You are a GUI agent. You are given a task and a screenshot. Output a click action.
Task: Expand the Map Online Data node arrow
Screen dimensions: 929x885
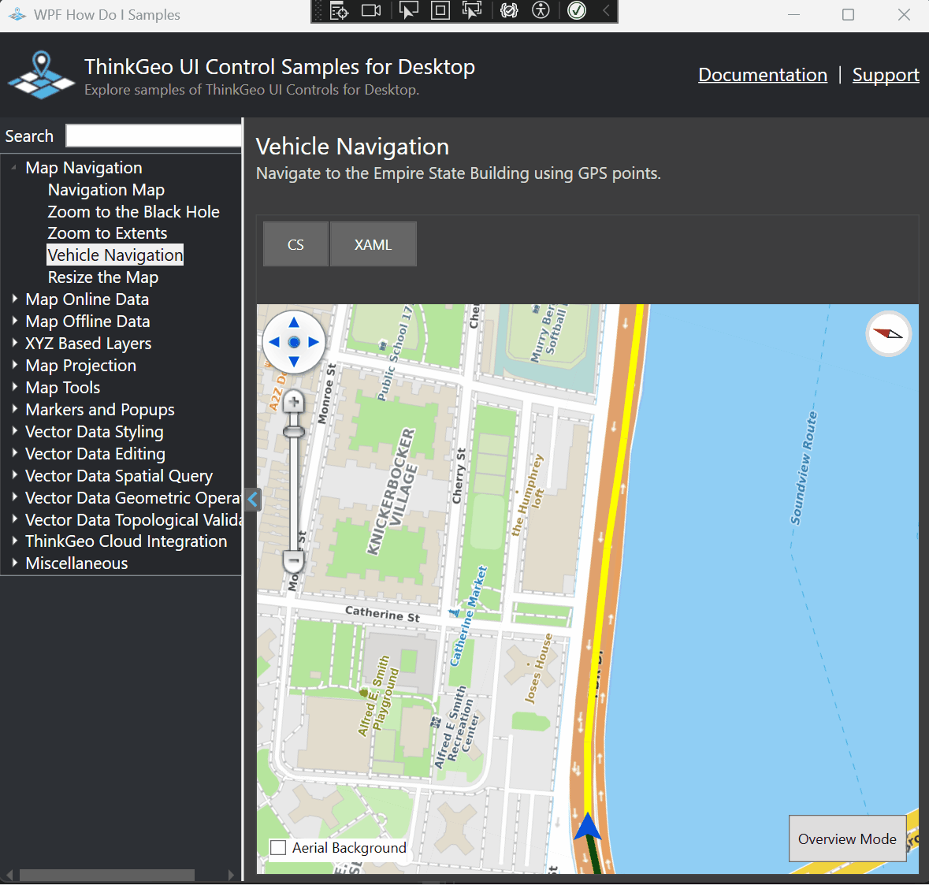[x=15, y=299]
